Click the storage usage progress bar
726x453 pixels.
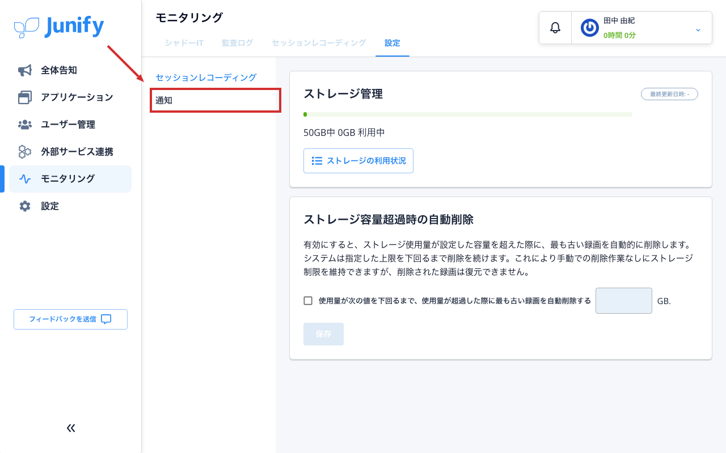tap(468, 114)
